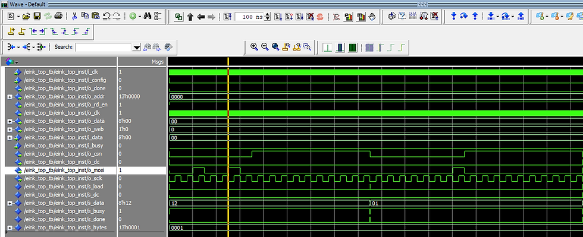The height and width of the screenshot is (237, 583).
Task: Click the Zoom In magnifier icon
Action: click(255, 47)
